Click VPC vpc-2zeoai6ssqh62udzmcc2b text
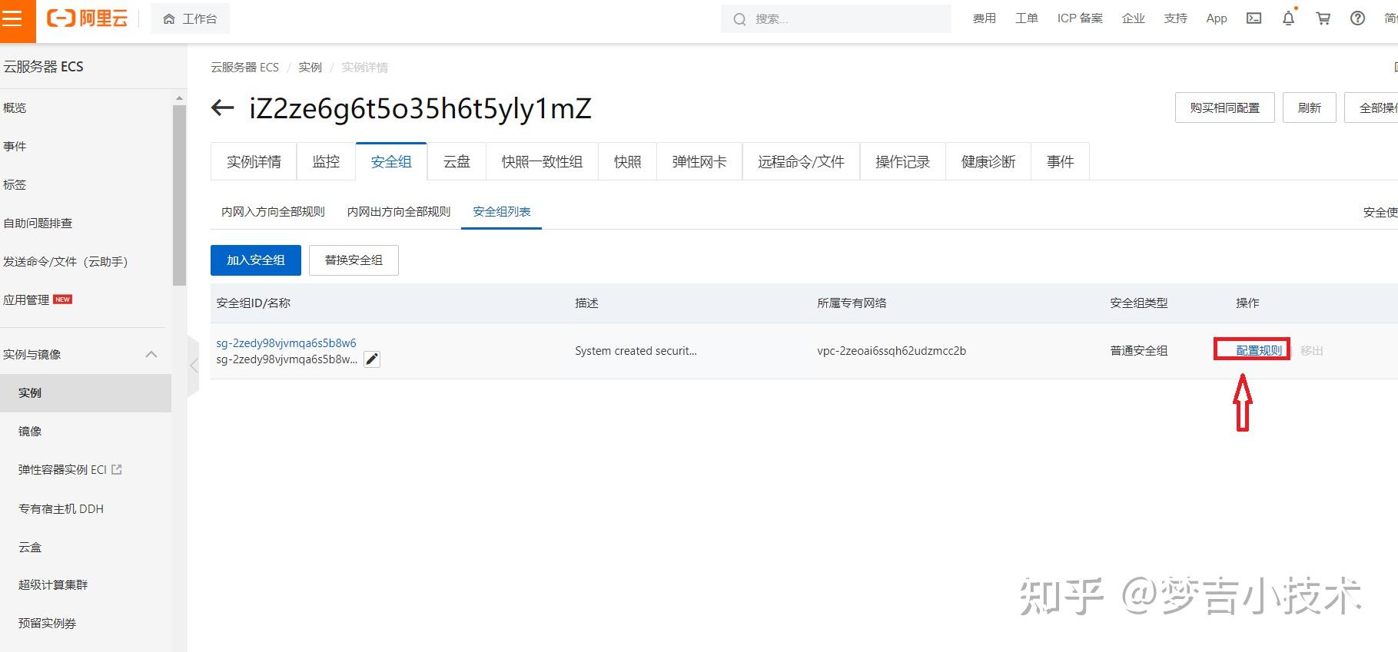Image resolution: width=1398 pixels, height=652 pixels. 892,351
